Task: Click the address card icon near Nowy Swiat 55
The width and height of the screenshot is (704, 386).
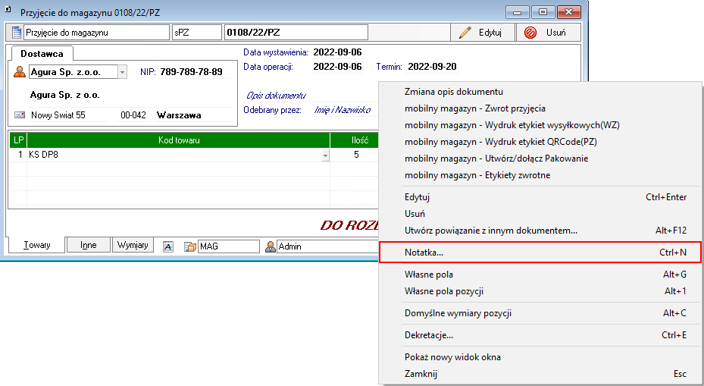Action: point(20,115)
